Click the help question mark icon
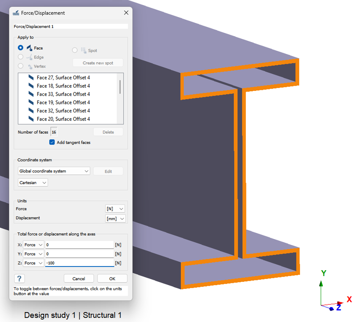 tap(19, 279)
